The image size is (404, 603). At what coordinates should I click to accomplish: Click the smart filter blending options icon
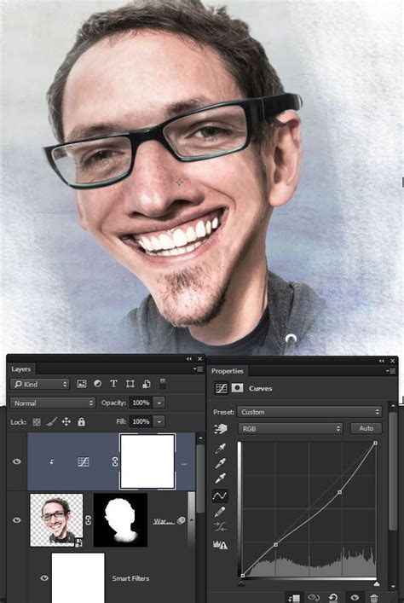[x=181, y=520]
